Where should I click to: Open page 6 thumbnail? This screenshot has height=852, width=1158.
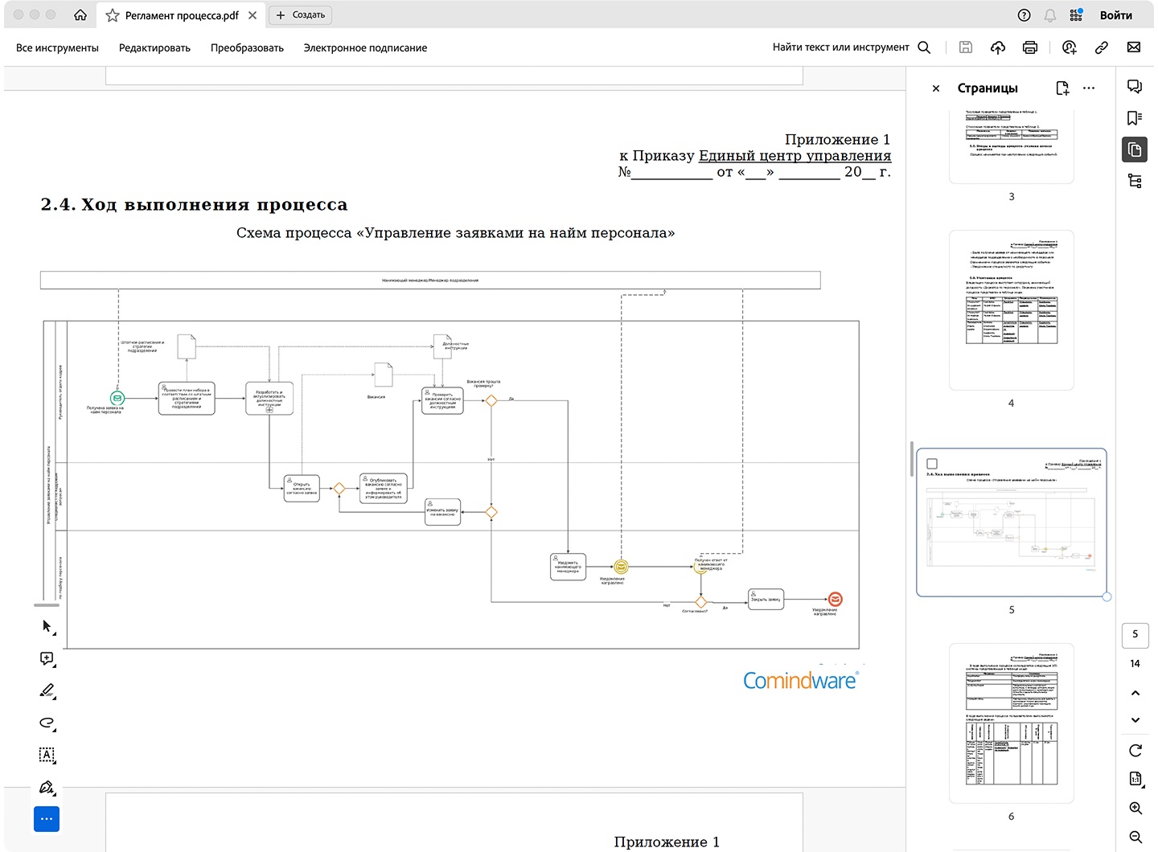pyautogui.click(x=1011, y=722)
